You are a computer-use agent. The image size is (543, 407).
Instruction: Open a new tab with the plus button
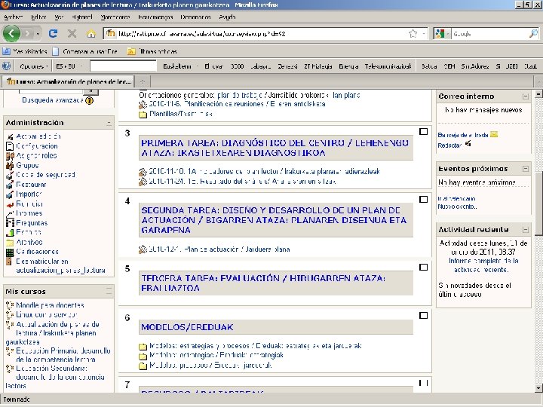point(143,81)
